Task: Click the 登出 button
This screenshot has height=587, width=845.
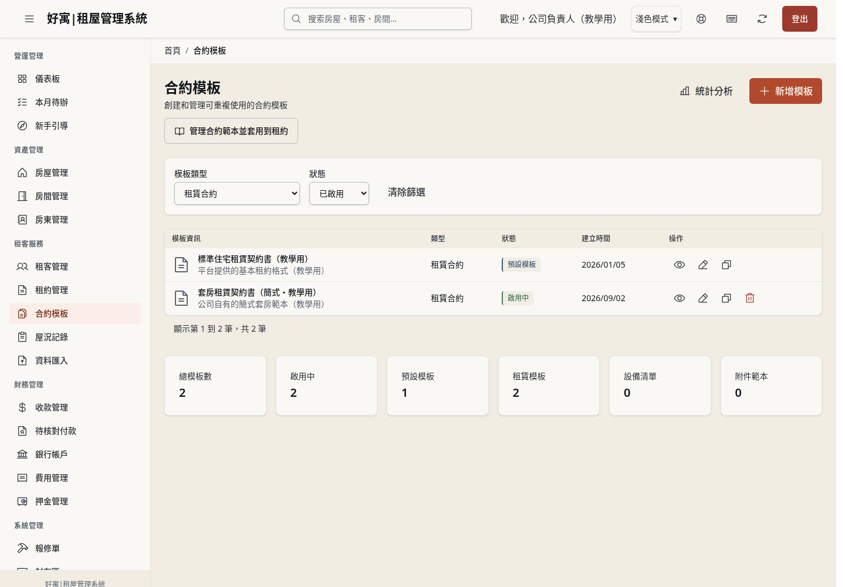Action: 799,19
